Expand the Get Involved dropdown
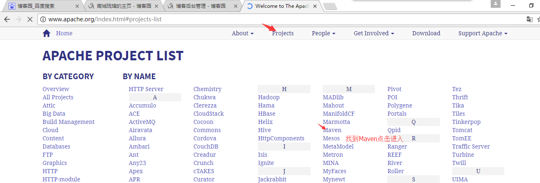Viewport: 540px width, 183px height. click(x=374, y=33)
